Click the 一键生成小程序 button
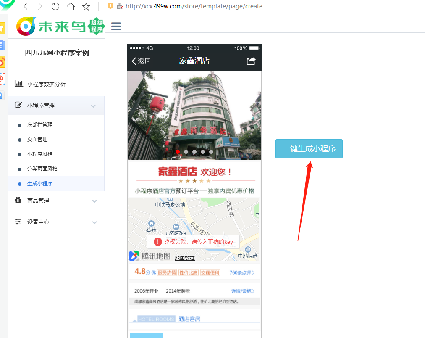 (309, 149)
